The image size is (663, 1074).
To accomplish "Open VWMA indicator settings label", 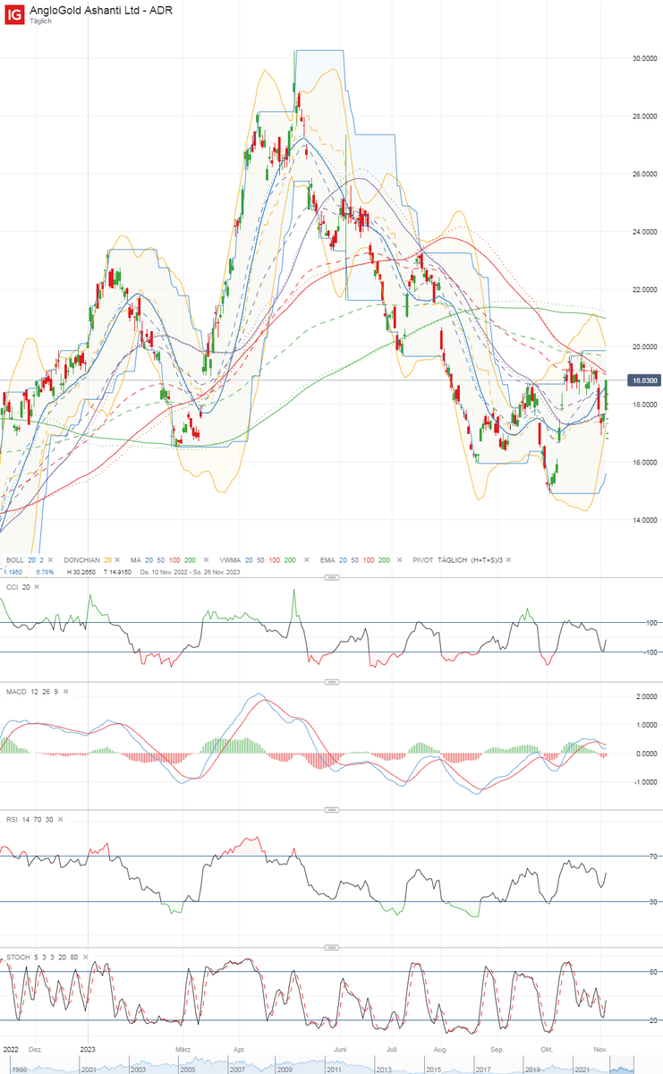I will point(230,559).
